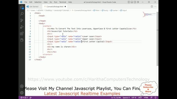Close the unsaved Convertufirstcap.html tab dot

tap(65, 7)
